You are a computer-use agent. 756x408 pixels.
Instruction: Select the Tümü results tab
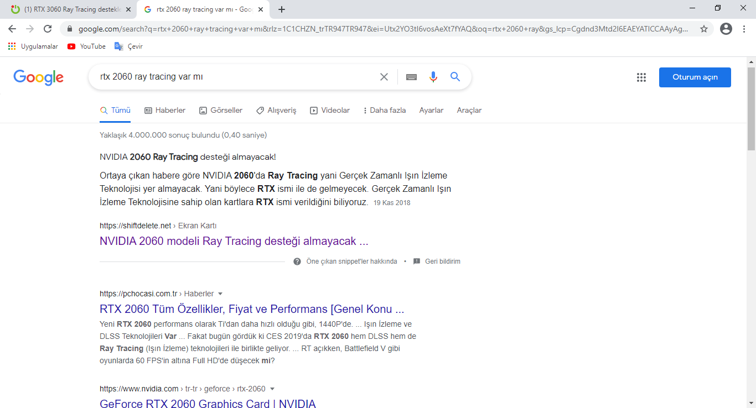tap(115, 111)
